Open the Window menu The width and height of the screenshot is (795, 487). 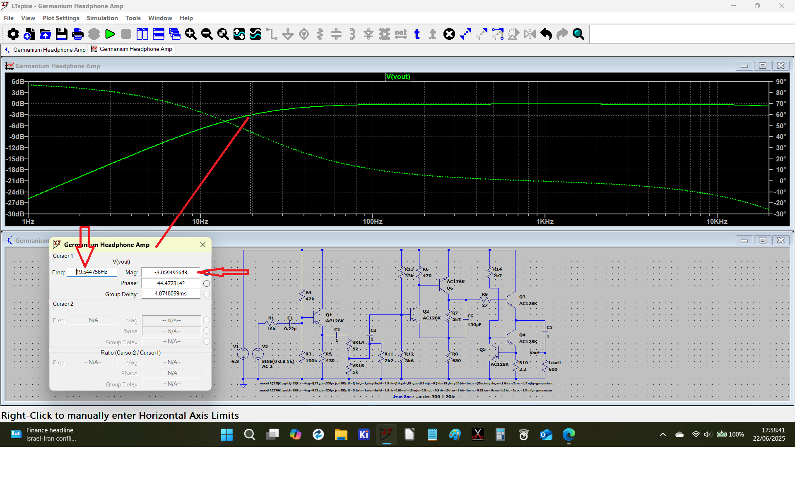click(160, 18)
